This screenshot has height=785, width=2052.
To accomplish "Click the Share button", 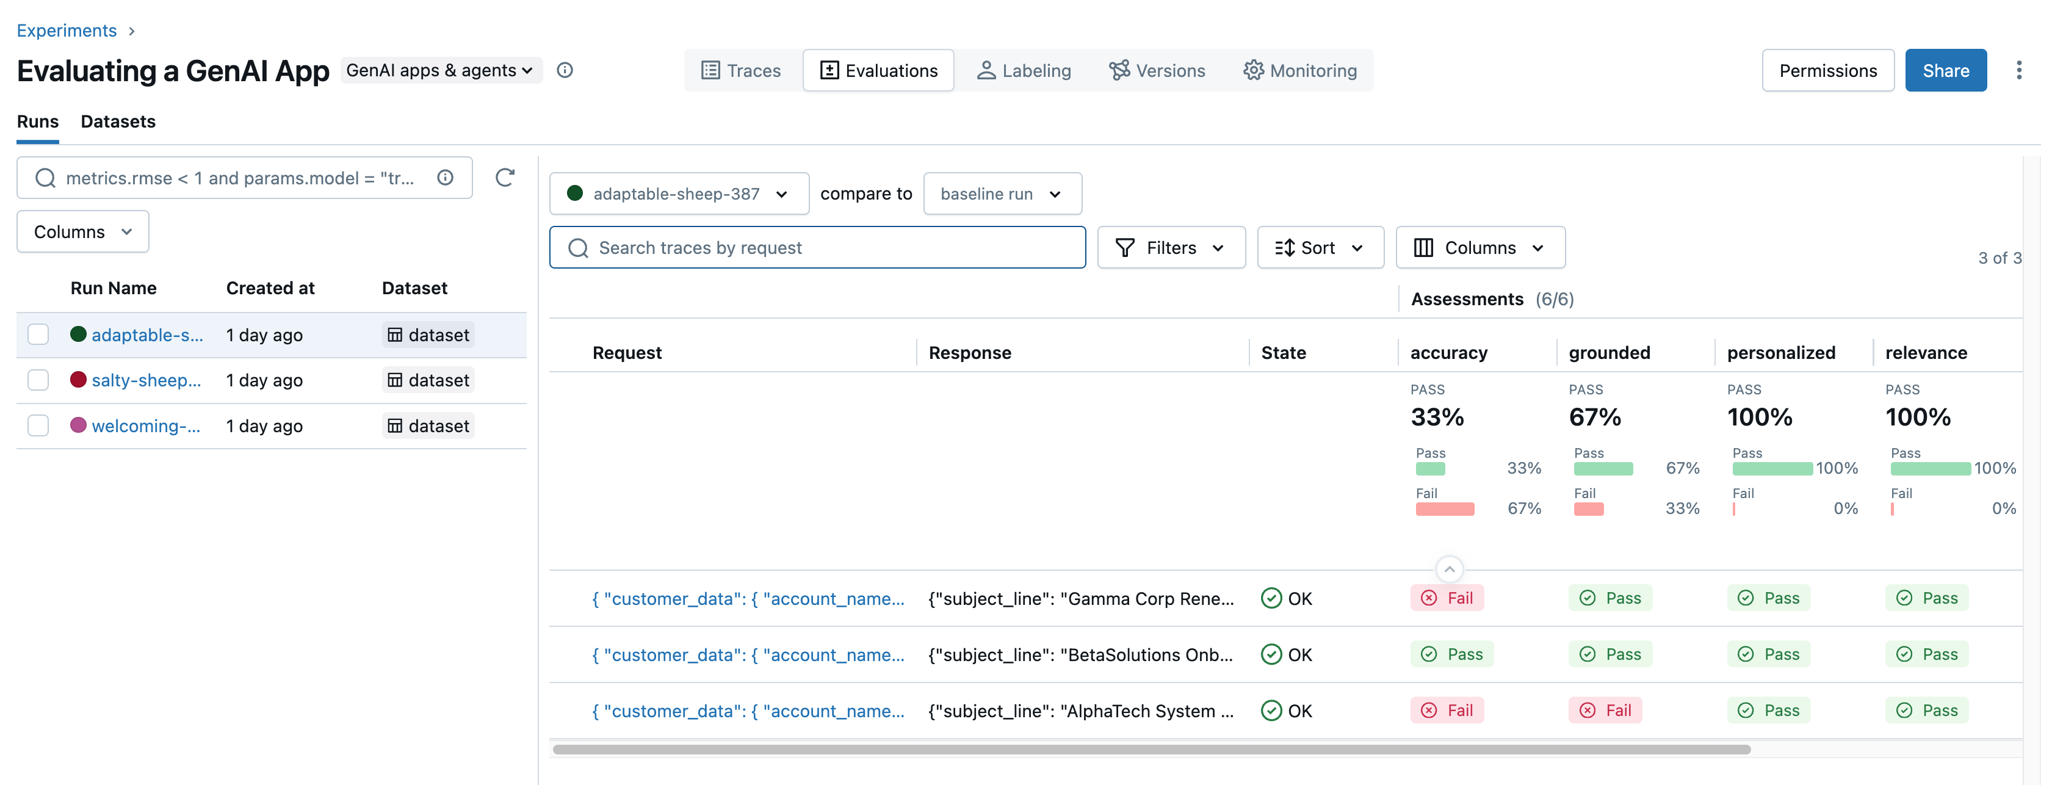I will coord(1945,70).
